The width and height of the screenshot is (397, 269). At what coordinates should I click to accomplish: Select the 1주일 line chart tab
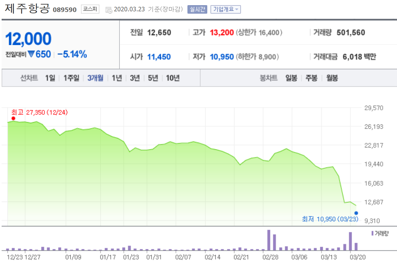(71, 78)
